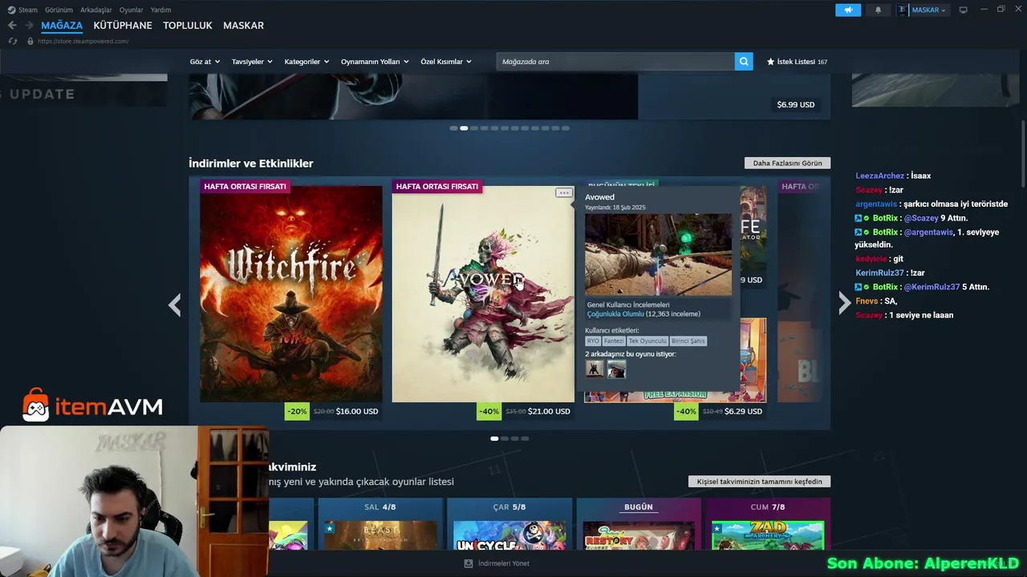Click the Mağazada ara search field
The height and width of the screenshot is (577, 1027).
point(615,62)
